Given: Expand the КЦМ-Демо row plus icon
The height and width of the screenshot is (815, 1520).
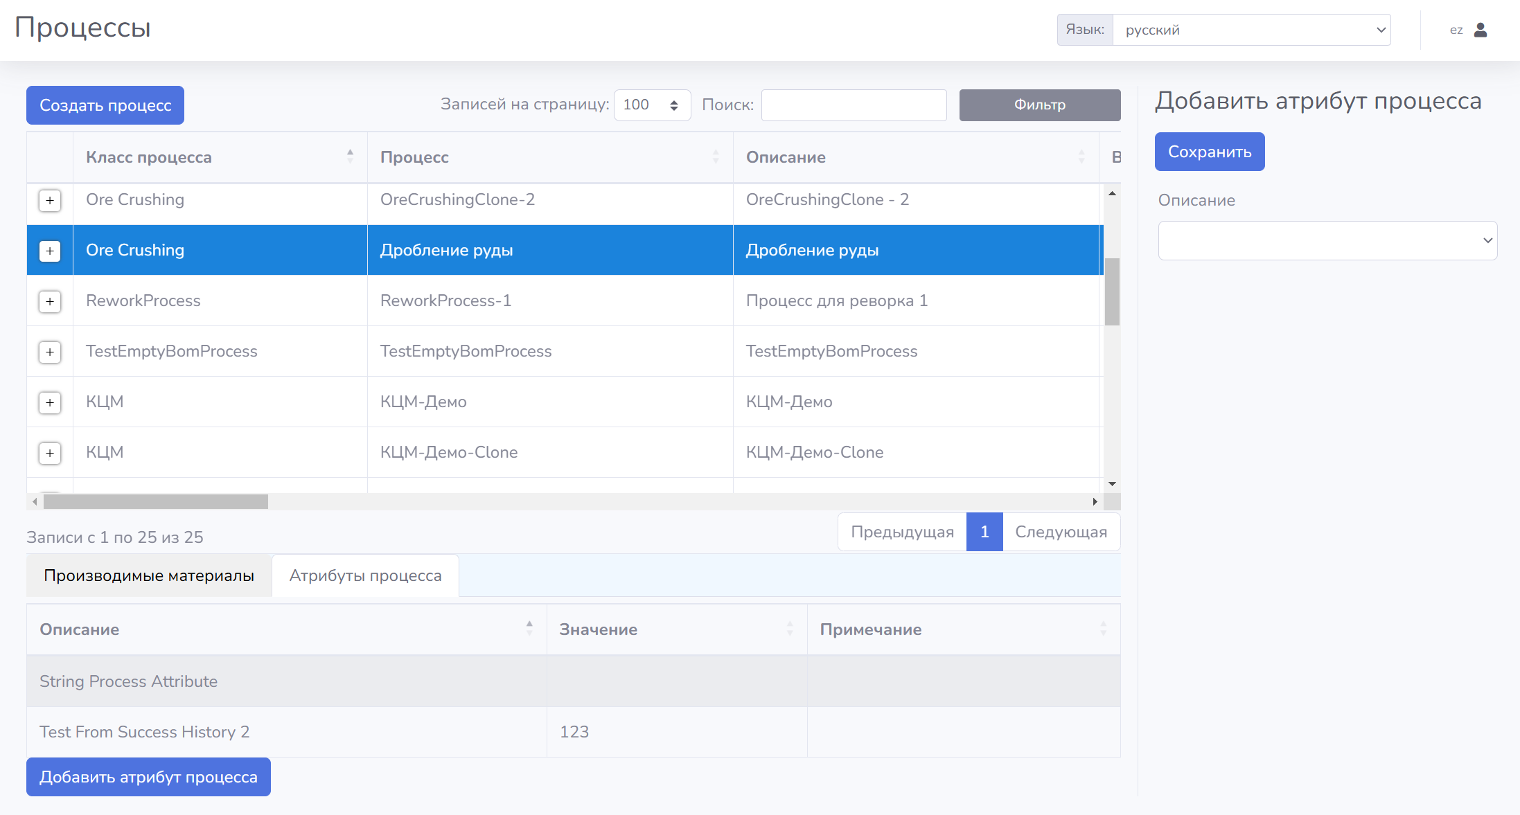Looking at the screenshot, I should coord(50,402).
